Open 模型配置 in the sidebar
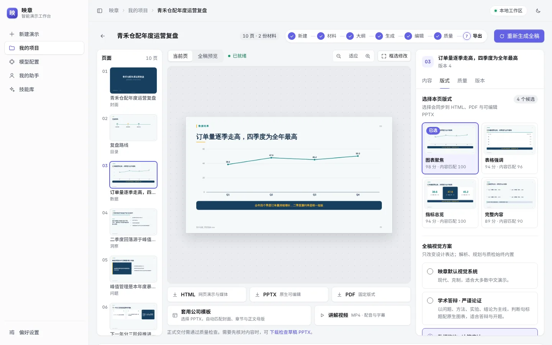Image resolution: width=552 pixels, height=345 pixels. 44,62
